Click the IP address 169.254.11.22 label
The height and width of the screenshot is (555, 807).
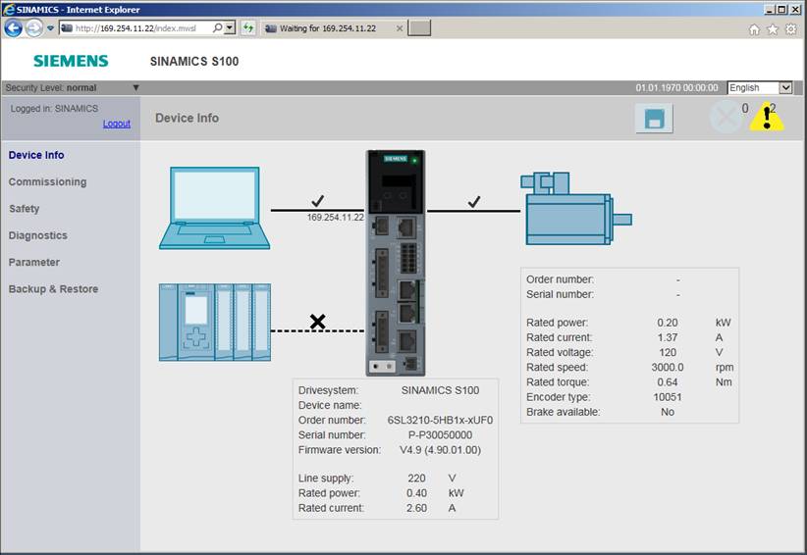click(336, 218)
